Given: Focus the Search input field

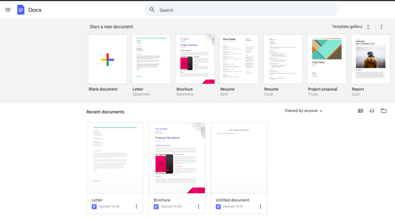Looking at the screenshot, I should [241, 10].
